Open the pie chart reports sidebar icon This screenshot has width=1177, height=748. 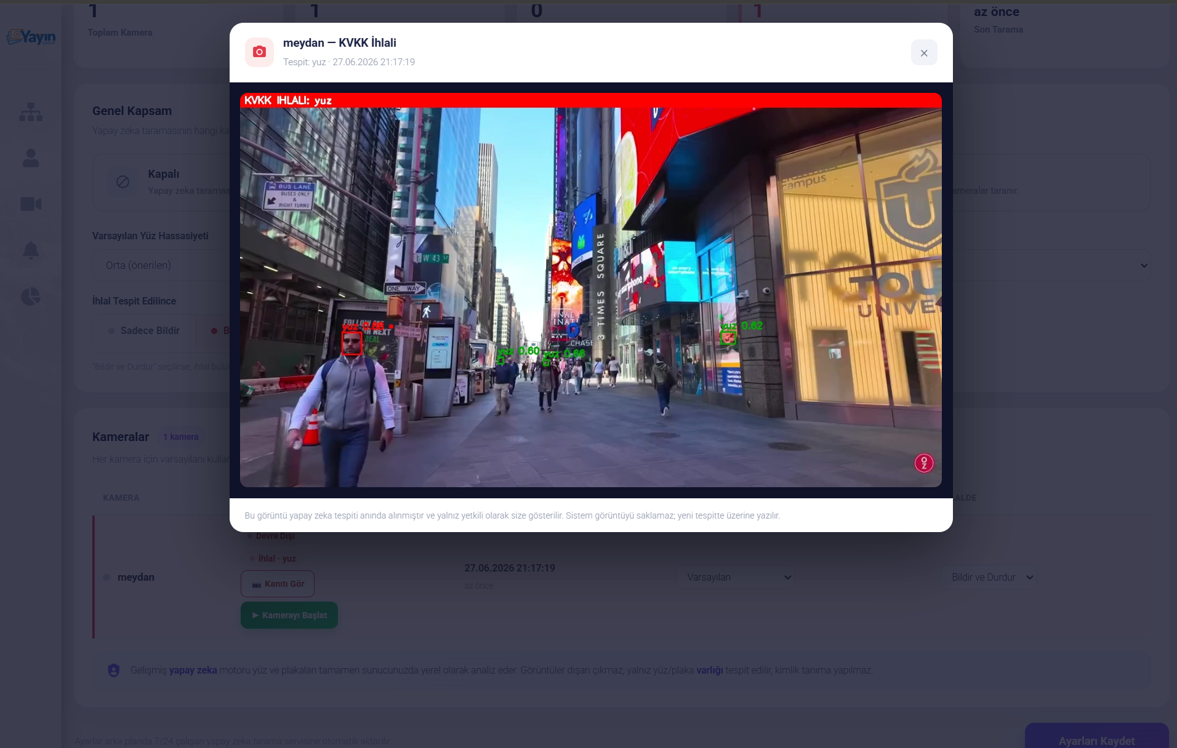[x=31, y=296]
